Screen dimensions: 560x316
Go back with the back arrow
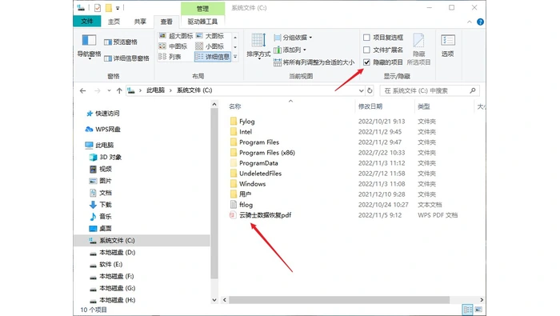pos(83,90)
